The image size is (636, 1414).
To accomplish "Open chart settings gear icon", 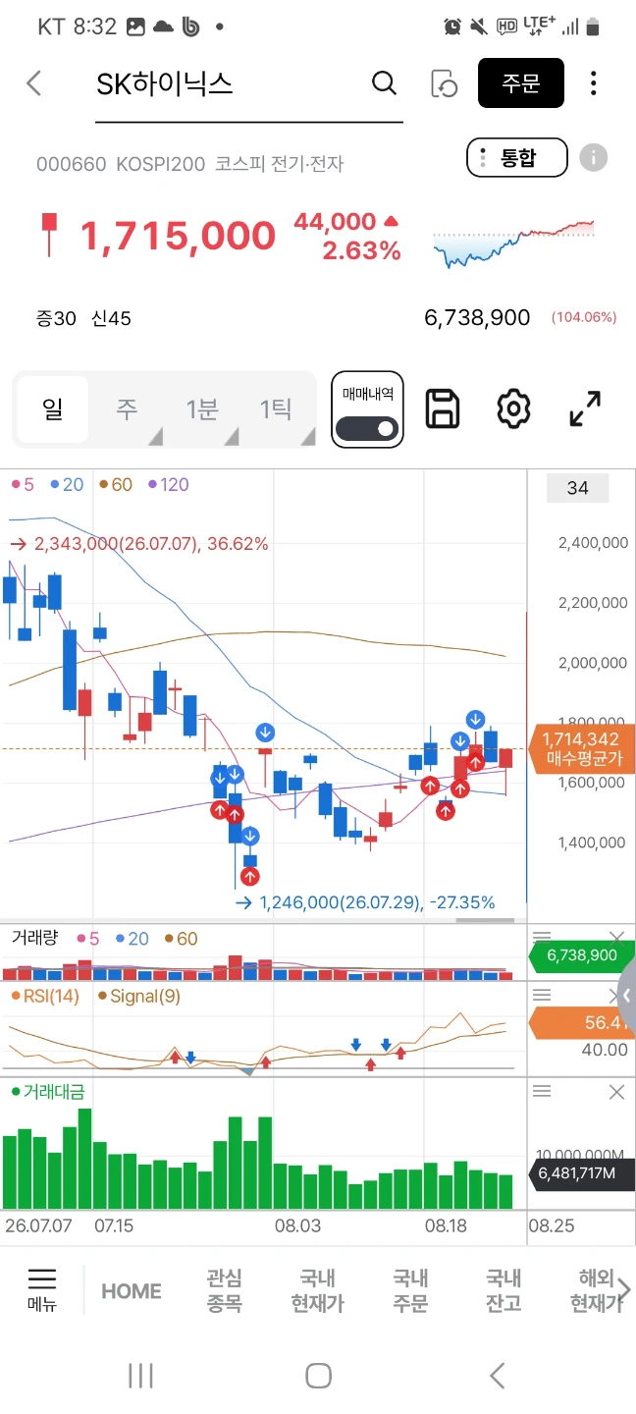I will (x=513, y=408).
